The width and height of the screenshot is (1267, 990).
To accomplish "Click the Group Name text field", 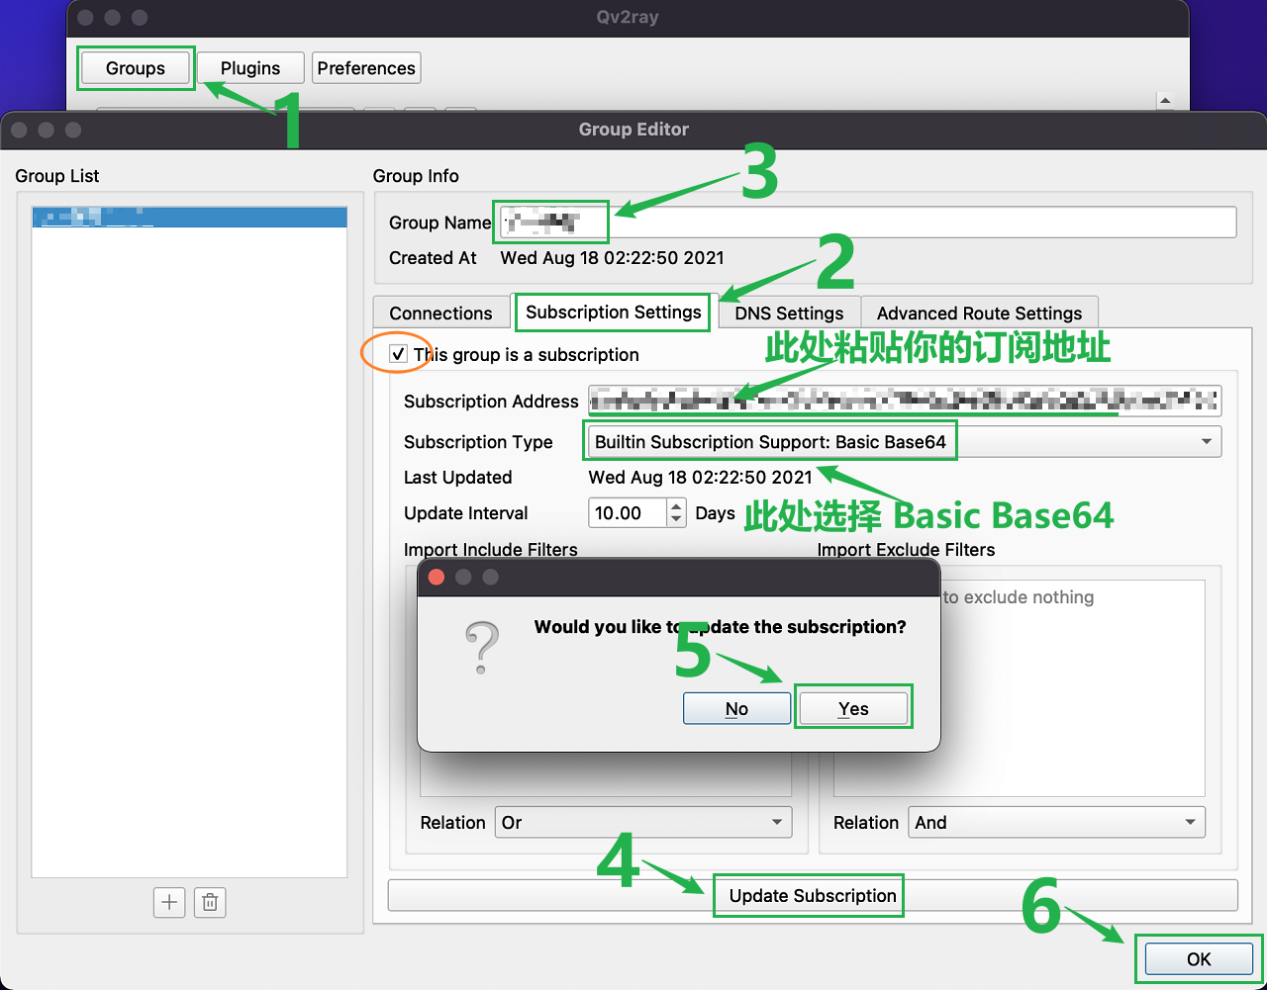I will click(866, 223).
